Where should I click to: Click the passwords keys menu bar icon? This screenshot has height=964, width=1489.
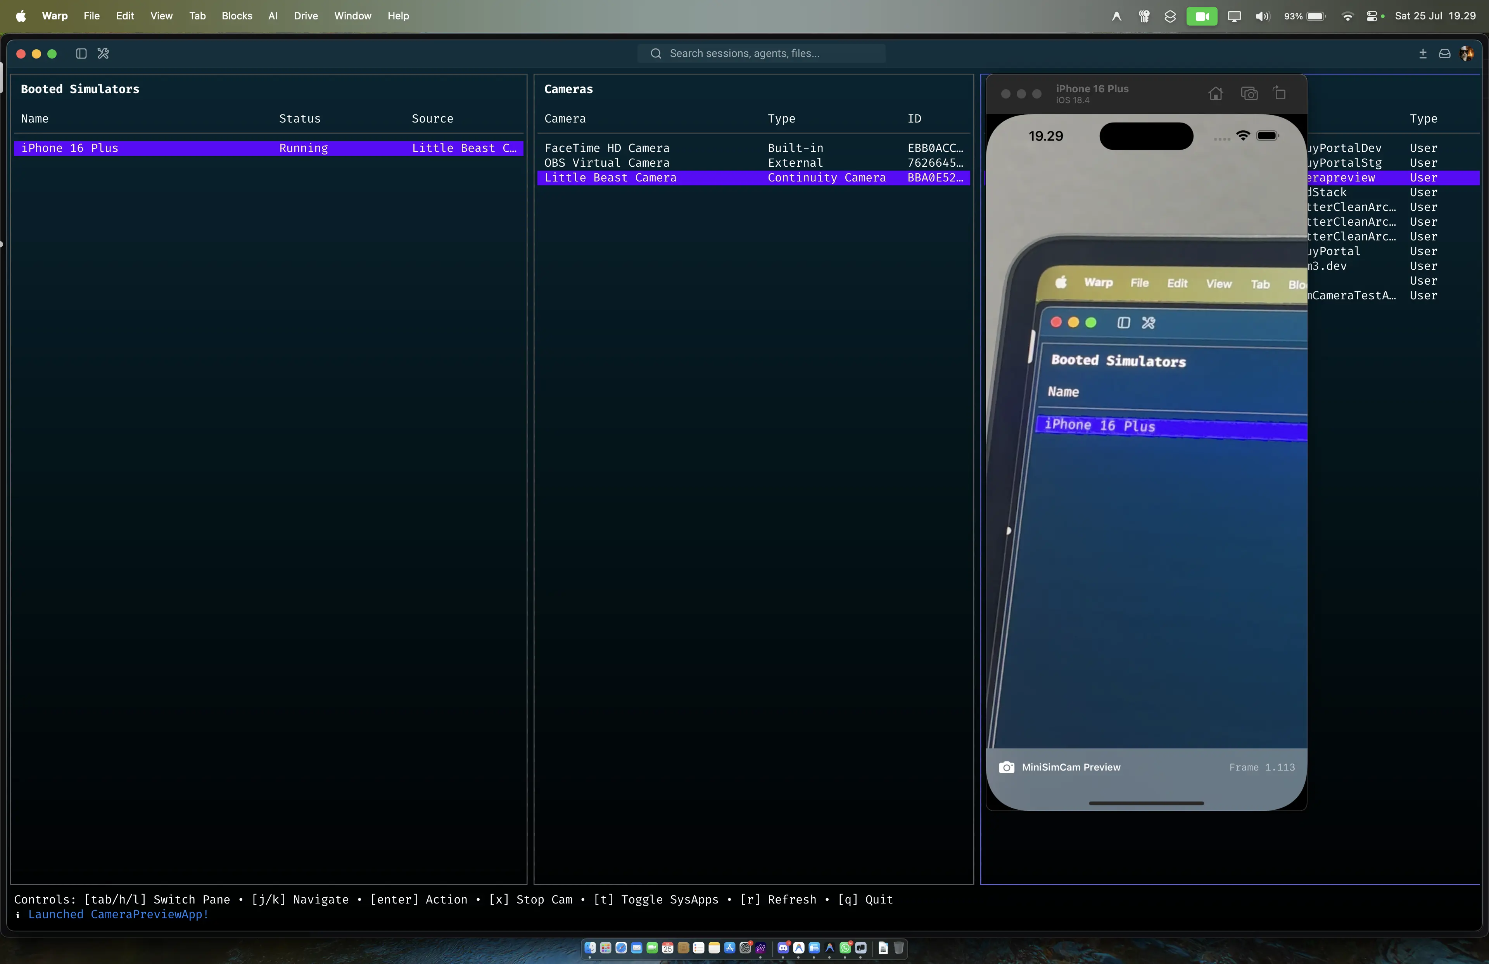click(1144, 16)
